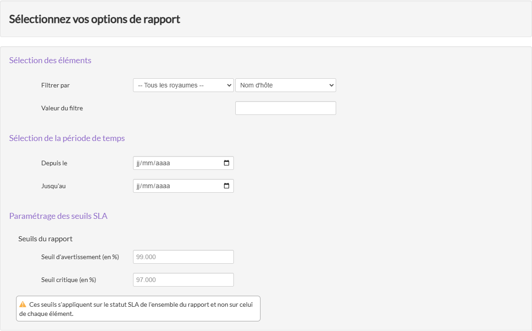
Task: Select the month segment in Depuis le
Action: 149,163
